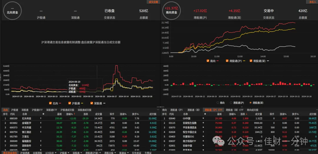Click the marker icon in 华夏恒ESG row

click(x=203, y=136)
